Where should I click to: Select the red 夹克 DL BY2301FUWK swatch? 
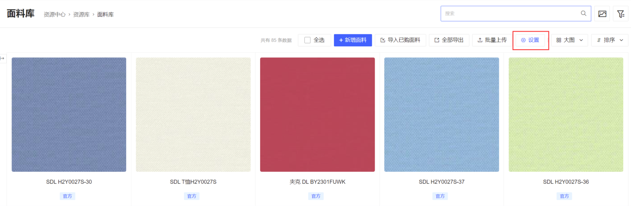click(x=317, y=114)
